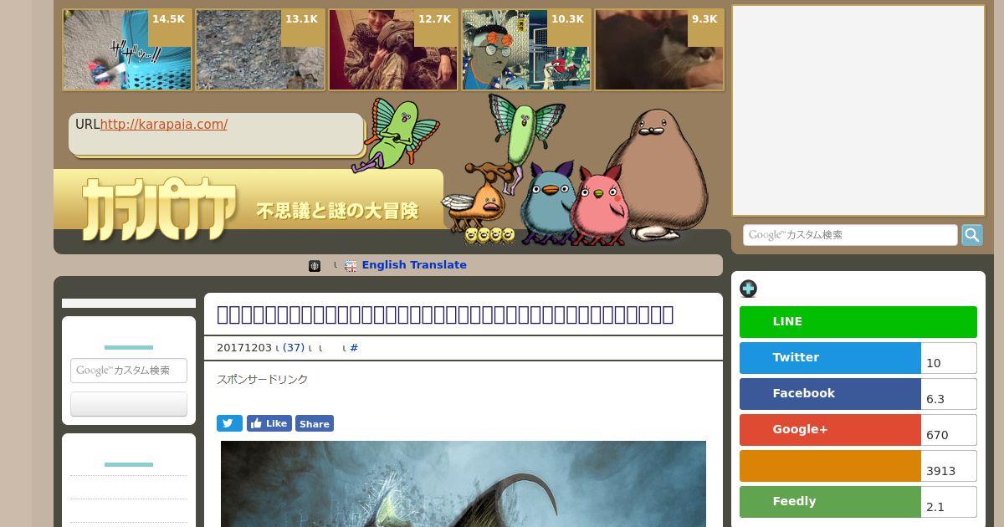Click the grey button under the left sidebar search field
Image resolution: width=1004 pixels, height=527 pixels.
click(x=129, y=404)
